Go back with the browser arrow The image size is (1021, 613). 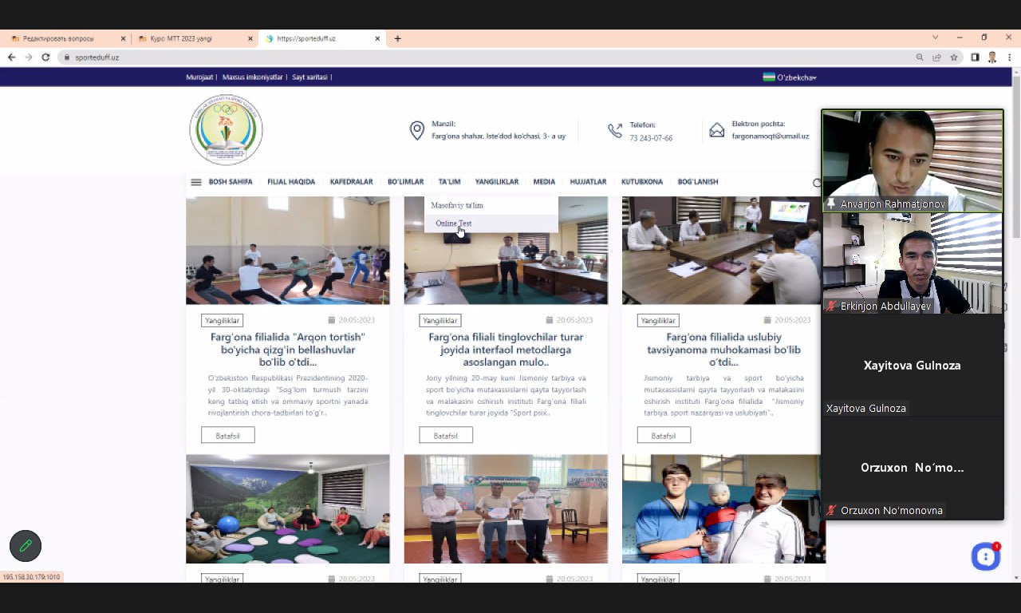pos(11,57)
